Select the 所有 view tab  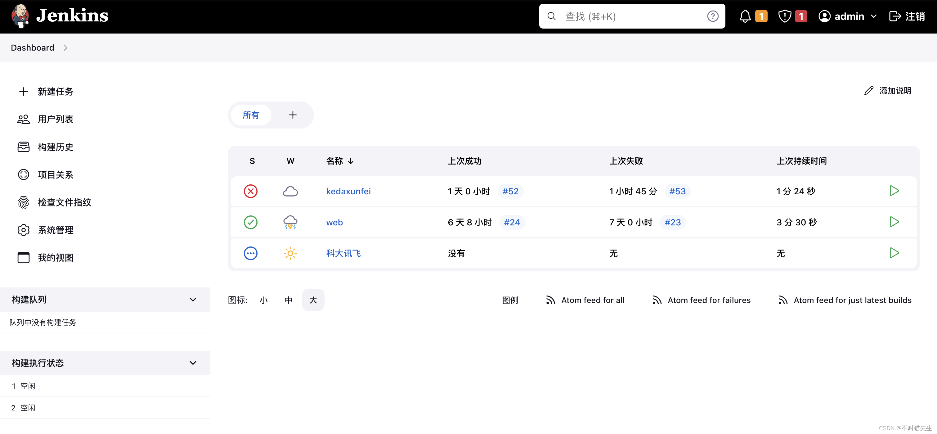click(x=251, y=115)
